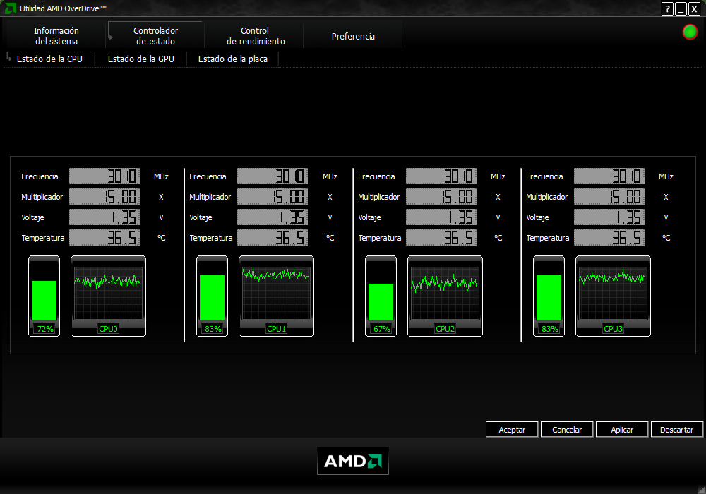Click the Utilidad AMD OverDrive window title
Viewport: 706px width, 494px height.
coord(63,8)
